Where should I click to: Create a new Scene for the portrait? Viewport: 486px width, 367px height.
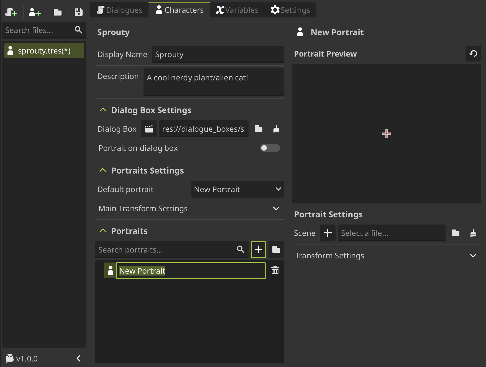pos(328,233)
